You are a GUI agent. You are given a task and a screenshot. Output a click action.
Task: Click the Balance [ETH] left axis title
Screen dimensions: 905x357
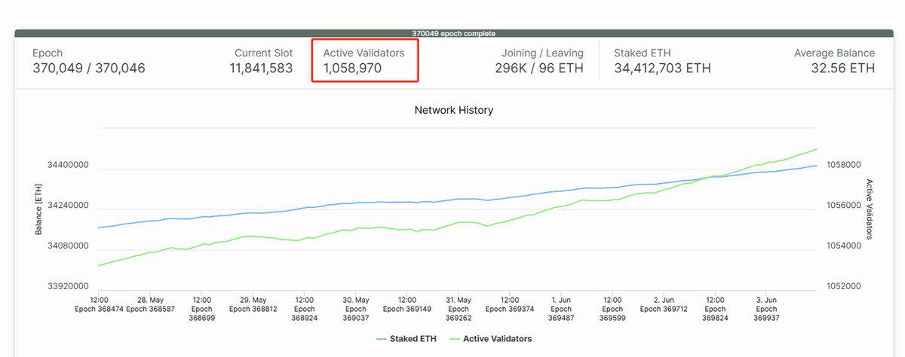[x=38, y=209]
